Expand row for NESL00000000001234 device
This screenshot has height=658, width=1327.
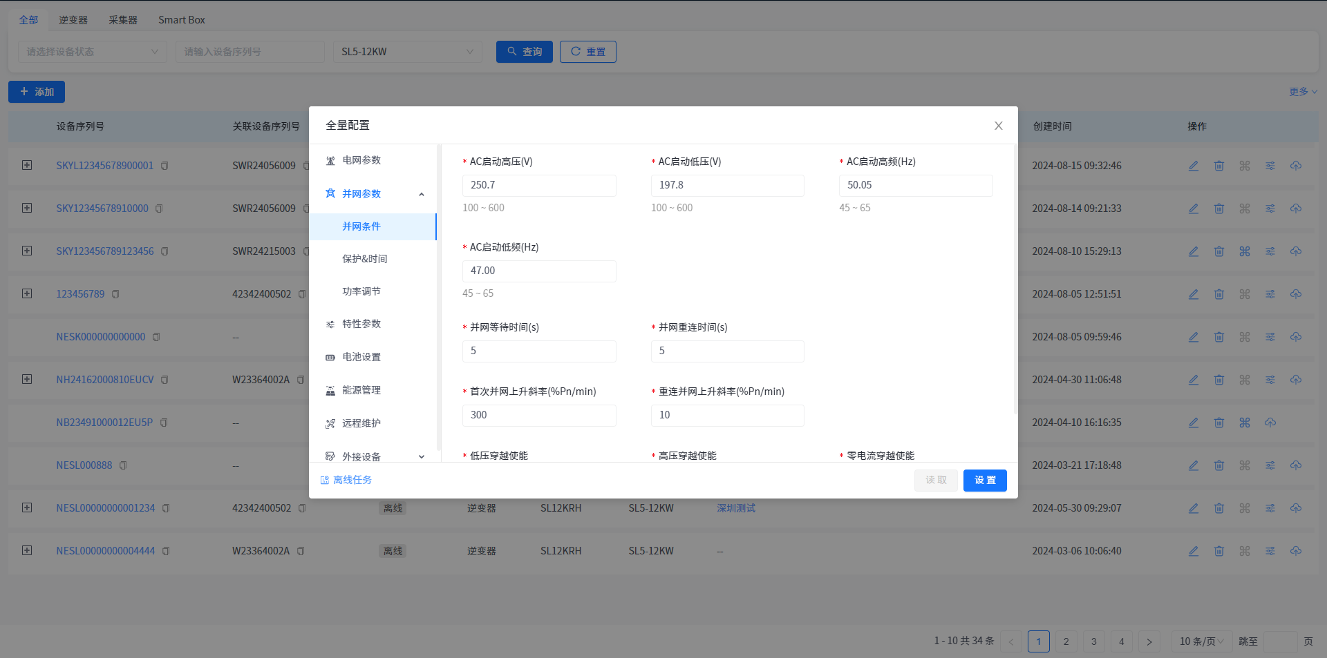tap(27, 507)
